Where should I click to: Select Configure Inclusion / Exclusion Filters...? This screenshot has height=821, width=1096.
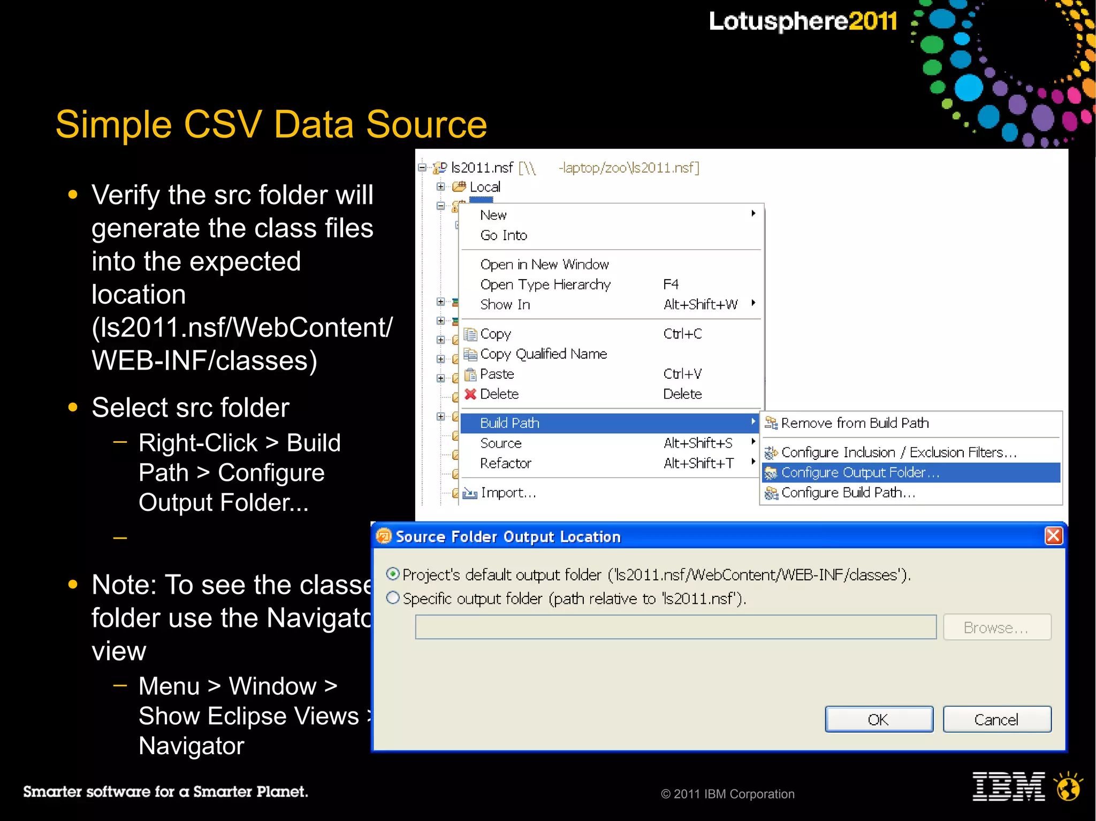coord(911,452)
